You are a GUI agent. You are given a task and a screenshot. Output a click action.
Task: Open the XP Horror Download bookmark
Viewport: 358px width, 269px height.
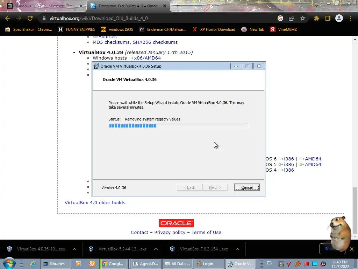(x=214, y=29)
